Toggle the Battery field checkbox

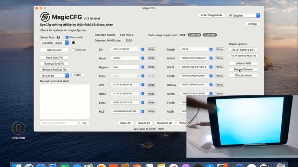click(x=211, y=85)
